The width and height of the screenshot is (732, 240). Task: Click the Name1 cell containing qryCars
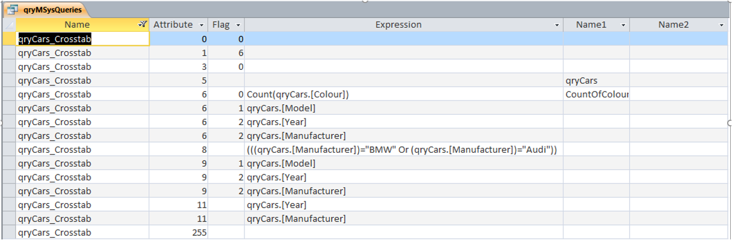coord(597,81)
